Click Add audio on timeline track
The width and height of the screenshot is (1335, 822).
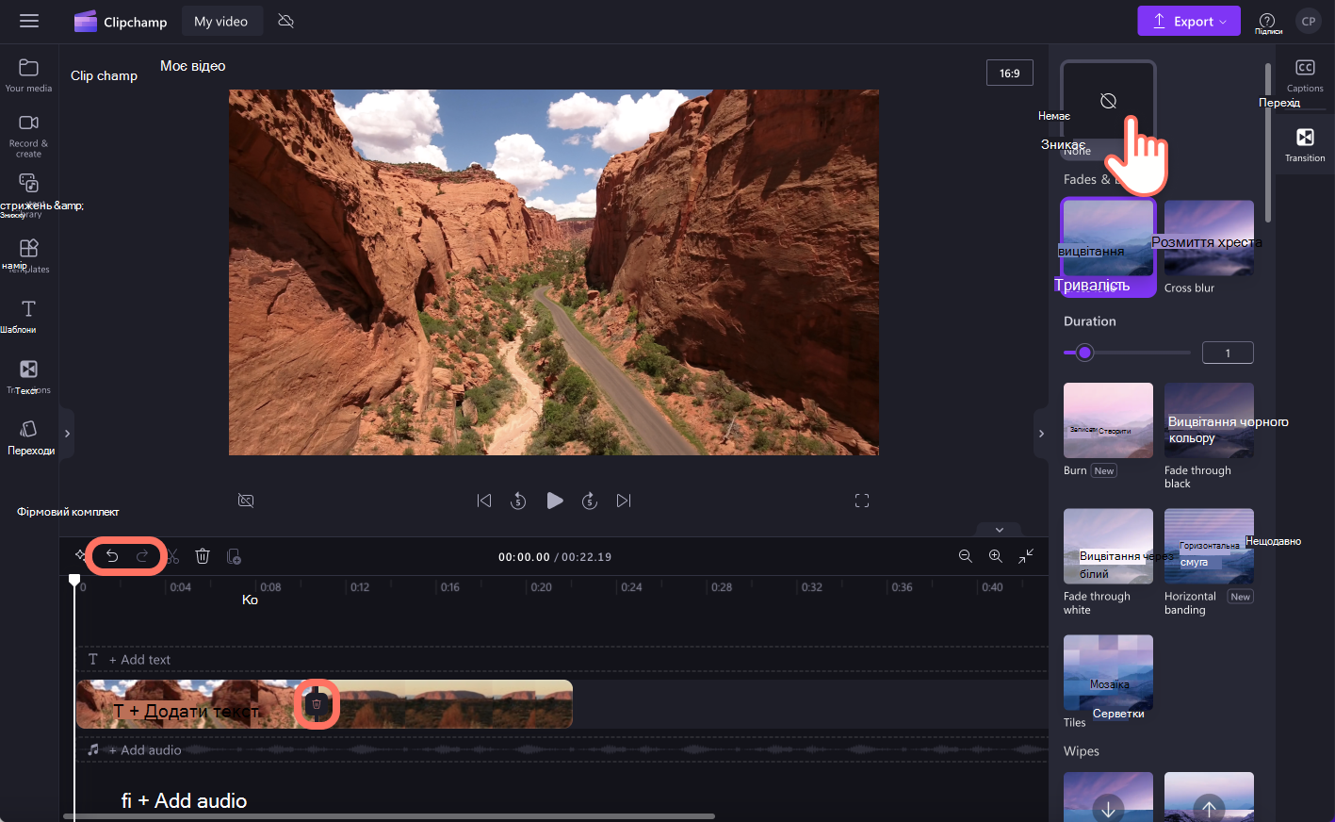tap(144, 750)
